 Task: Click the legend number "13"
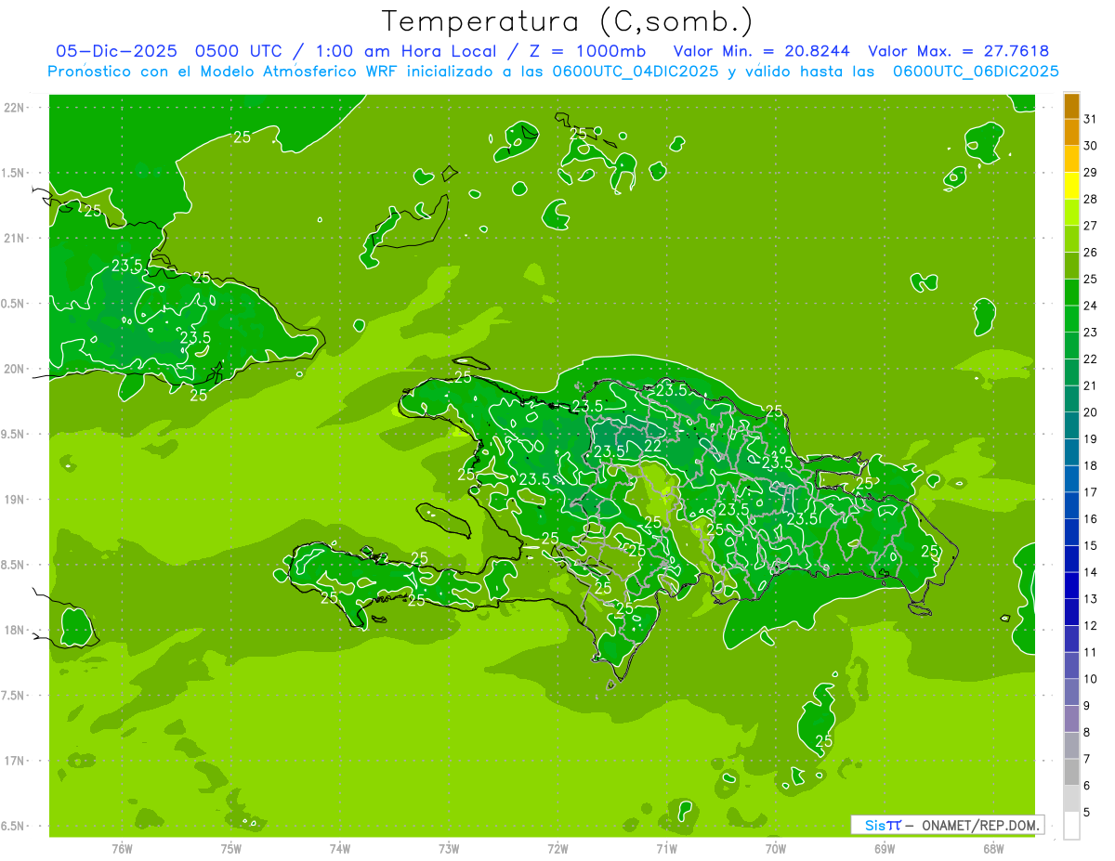click(x=1091, y=599)
